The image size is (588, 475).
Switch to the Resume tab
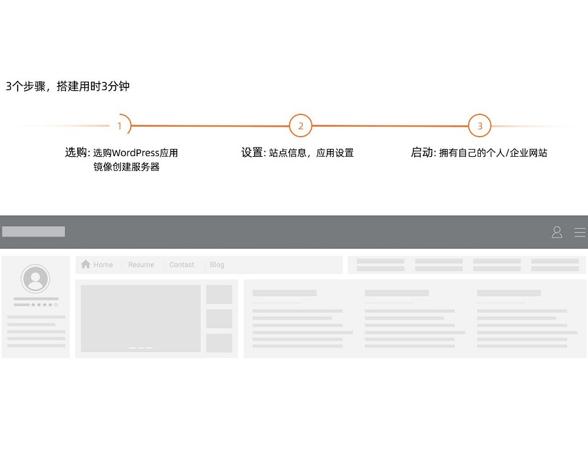click(x=141, y=265)
